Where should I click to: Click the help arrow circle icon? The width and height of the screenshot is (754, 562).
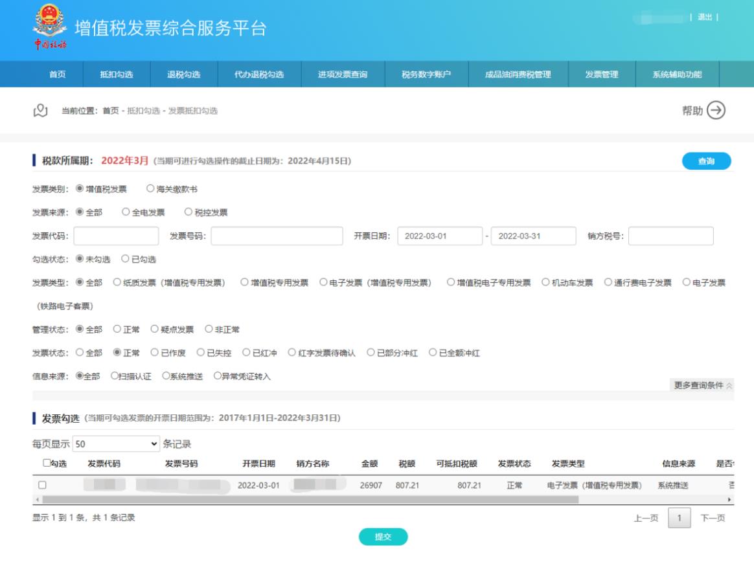(716, 111)
